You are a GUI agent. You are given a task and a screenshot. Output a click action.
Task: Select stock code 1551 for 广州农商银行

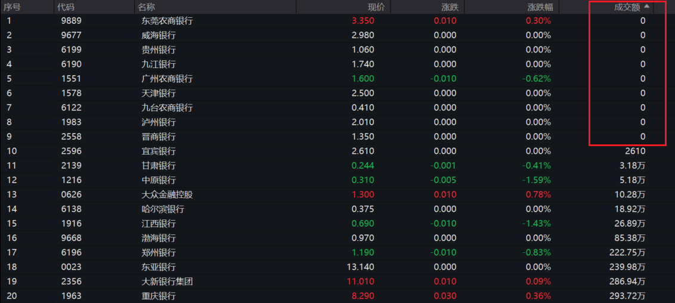71,79
